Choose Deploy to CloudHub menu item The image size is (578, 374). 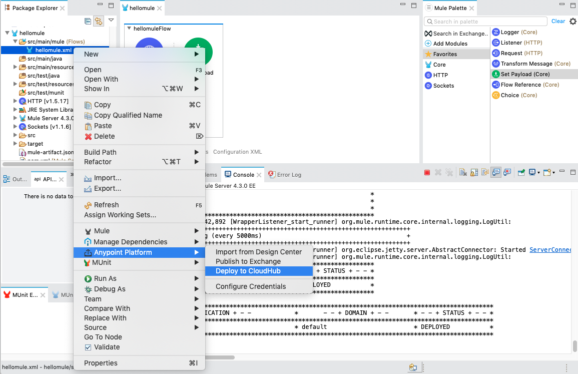(x=248, y=271)
